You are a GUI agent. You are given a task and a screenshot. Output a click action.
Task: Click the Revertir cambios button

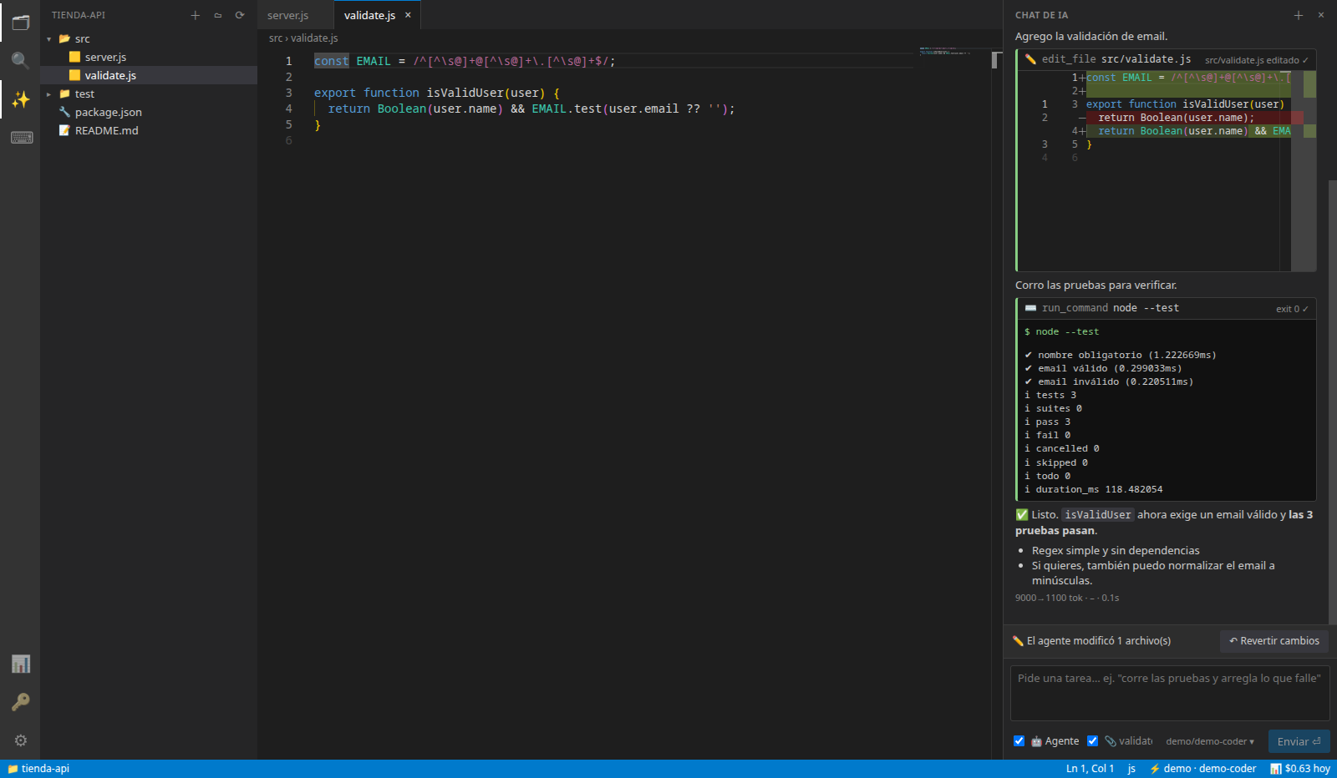(x=1274, y=641)
